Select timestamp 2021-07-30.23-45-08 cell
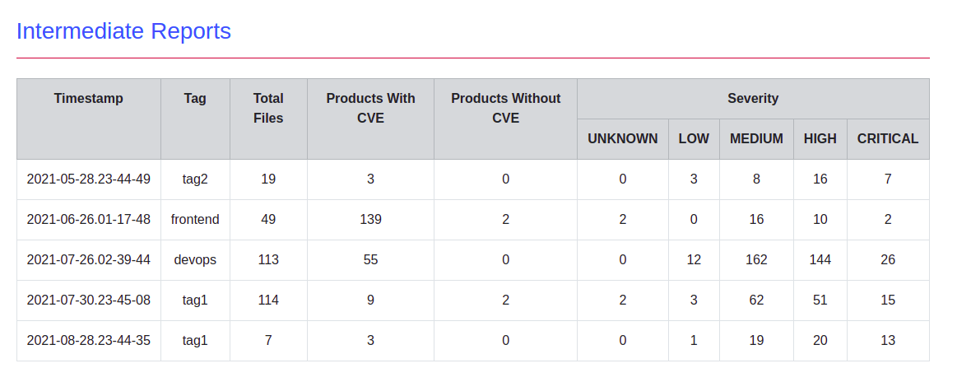971x382 pixels. click(x=89, y=300)
